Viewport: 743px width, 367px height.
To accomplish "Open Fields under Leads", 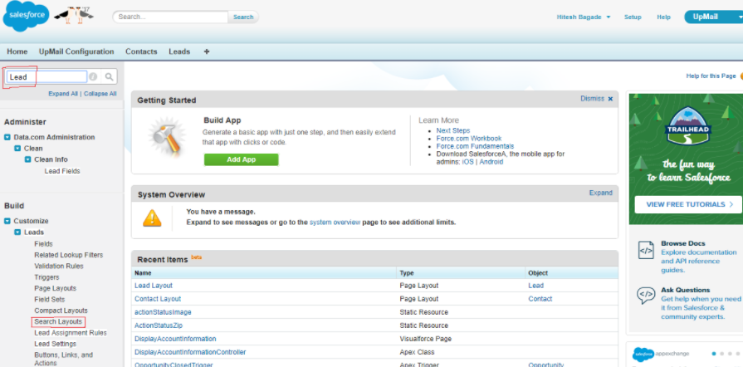I will pyautogui.click(x=44, y=244).
